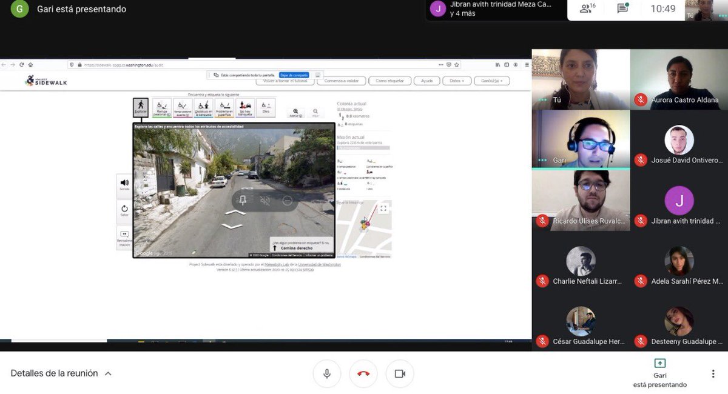Click the Universidad de Washington link
Image resolution: width=728 pixels, height=394 pixels.
tap(319, 264)
